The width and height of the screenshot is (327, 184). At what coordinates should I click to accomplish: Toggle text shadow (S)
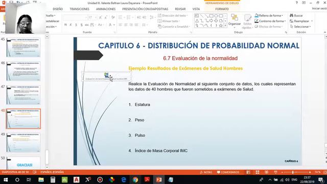[81, 25]
